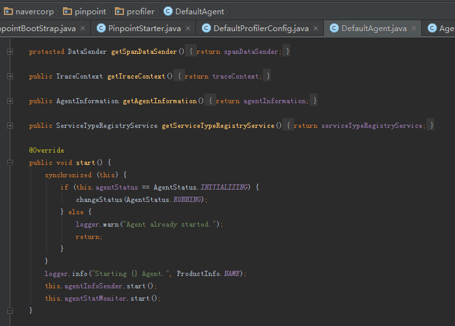Image resolution: width=455 pixels, height=326 pixels.
Task: Select the profiler breadcrumb label
Action: (x=140, y=11)
